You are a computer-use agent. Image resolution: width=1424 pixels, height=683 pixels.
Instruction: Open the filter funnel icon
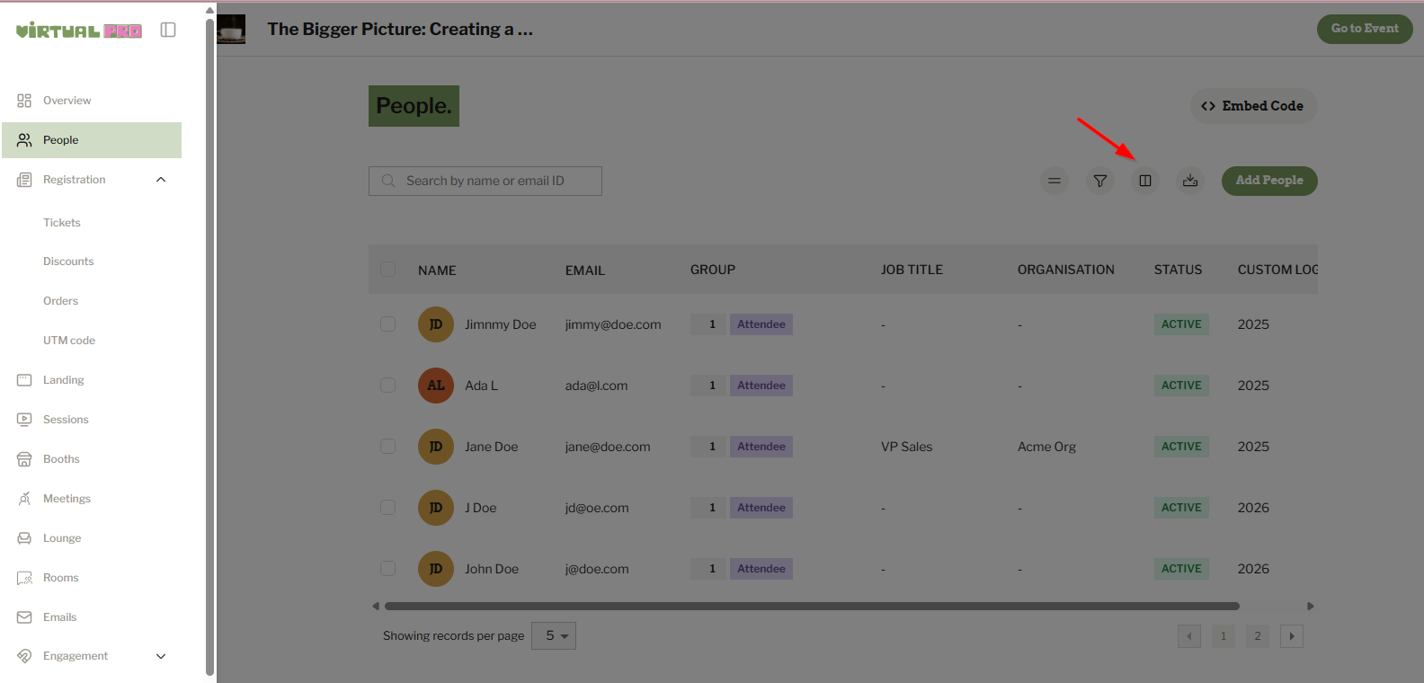click(x=1099, y=181)
